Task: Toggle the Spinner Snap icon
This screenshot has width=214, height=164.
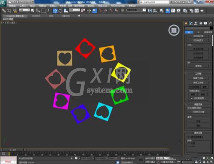Action: coord(116,11)
